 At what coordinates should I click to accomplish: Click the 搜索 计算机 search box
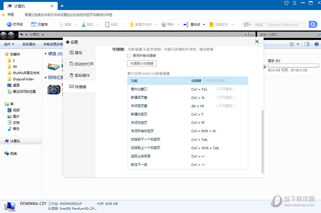coord(289,35)
